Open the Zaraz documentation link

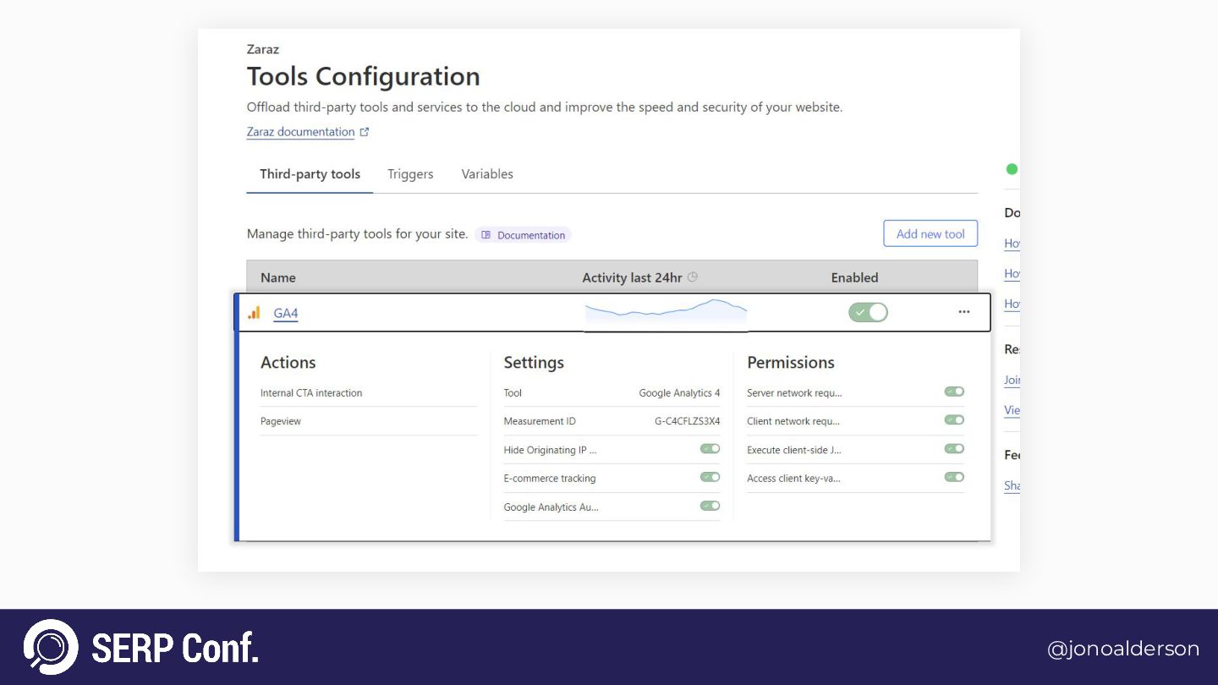(300, 132)
